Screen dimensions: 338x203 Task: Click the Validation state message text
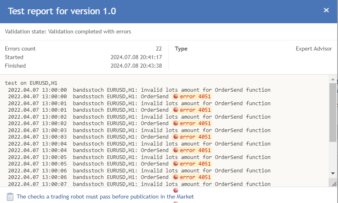[x=68, y=32]
